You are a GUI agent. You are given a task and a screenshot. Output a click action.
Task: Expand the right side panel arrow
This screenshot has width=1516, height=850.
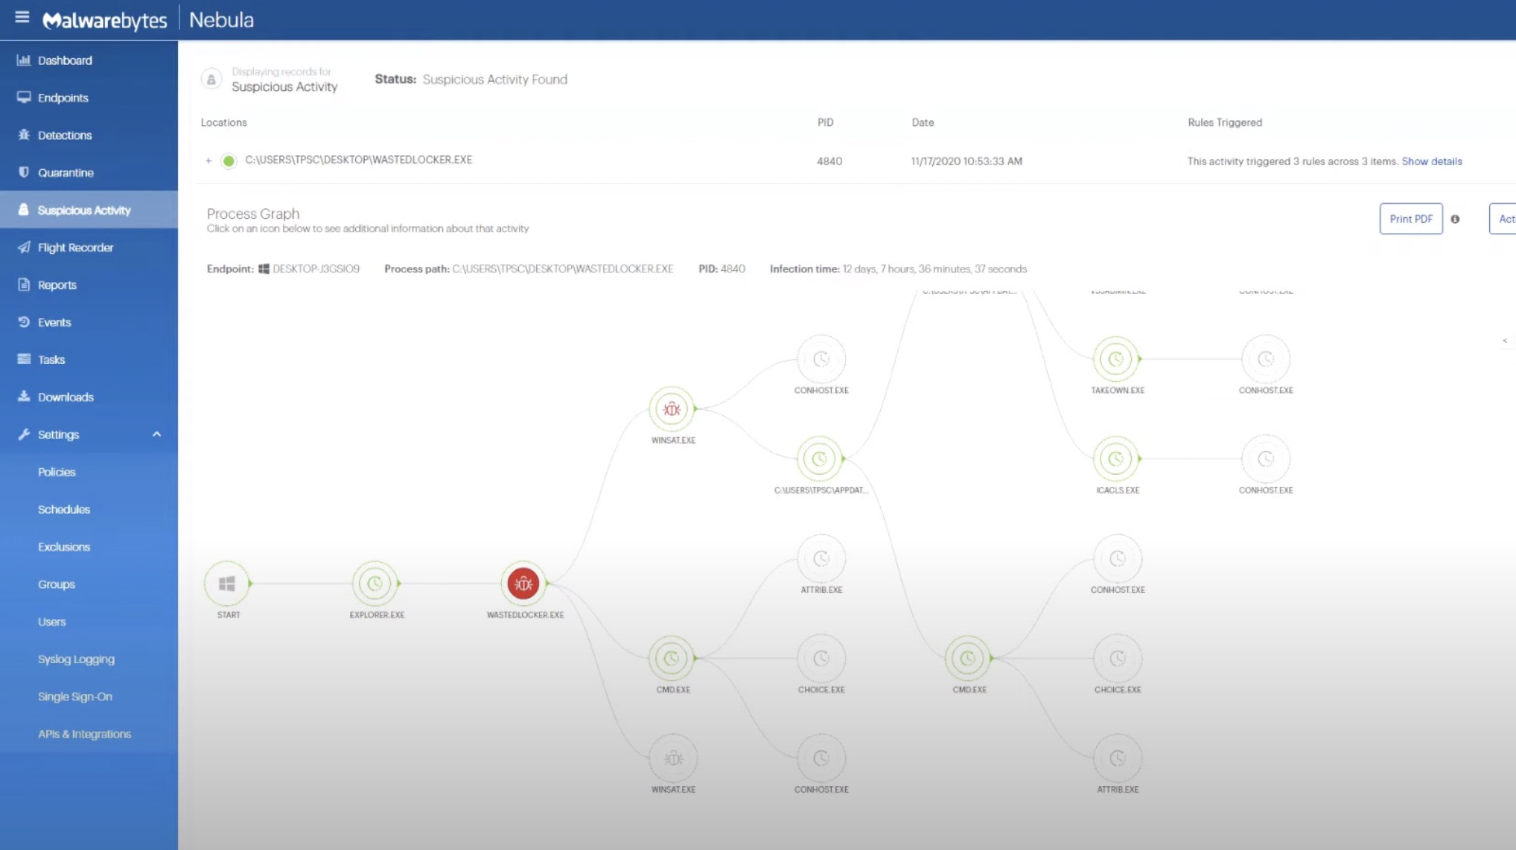(x=1505, y=341)
